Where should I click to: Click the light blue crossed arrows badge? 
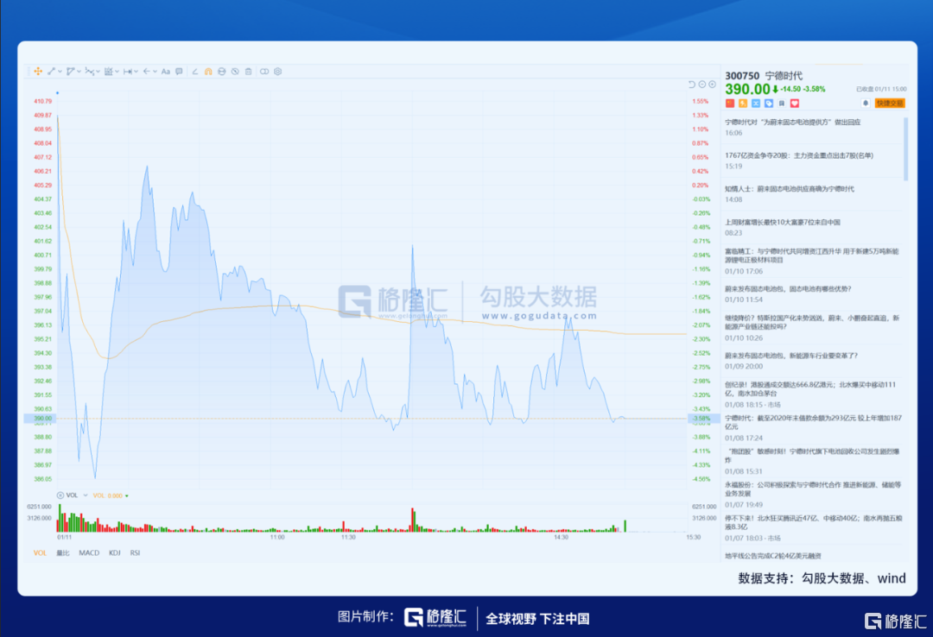(756, 104)
